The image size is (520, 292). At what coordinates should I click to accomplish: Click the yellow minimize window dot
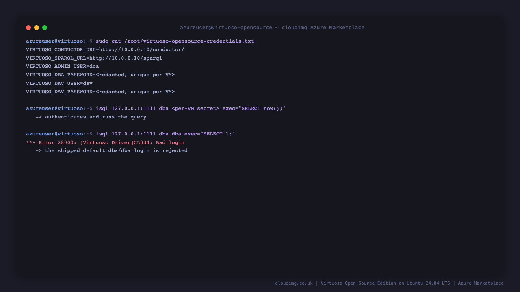(x=37, y=28)
